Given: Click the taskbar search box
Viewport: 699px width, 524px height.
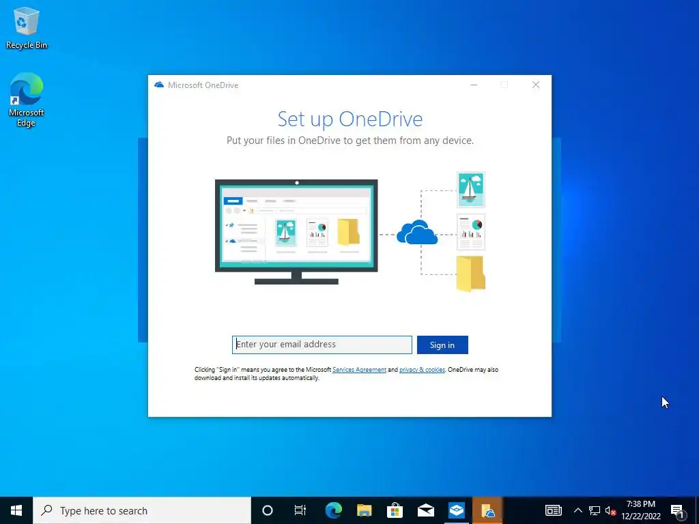Looking at the screenshot, I should point(142,510).
